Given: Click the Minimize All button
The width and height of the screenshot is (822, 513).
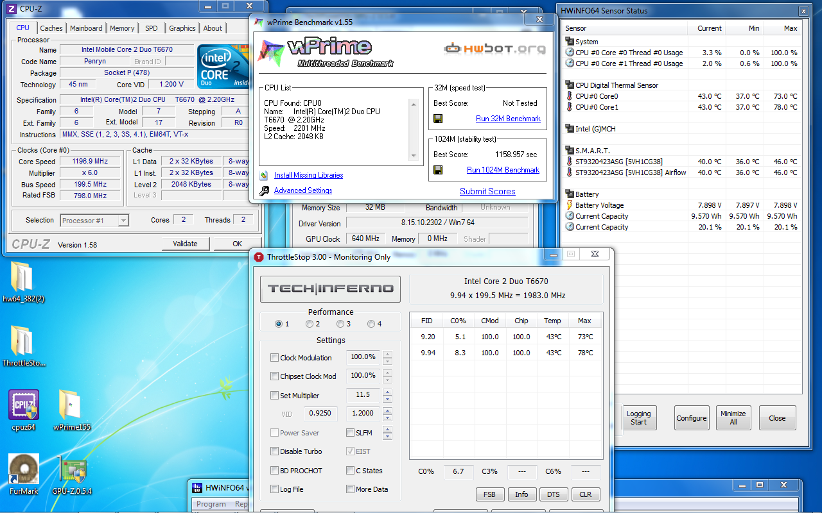Looking at the screenshot, I should click(733, 418).
